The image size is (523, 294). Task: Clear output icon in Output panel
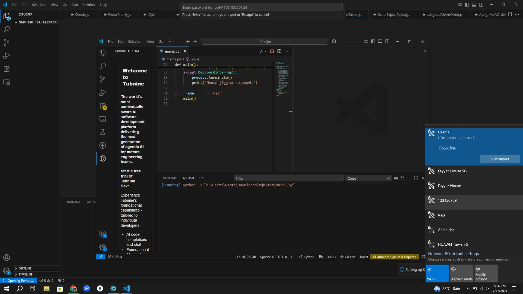396,178
